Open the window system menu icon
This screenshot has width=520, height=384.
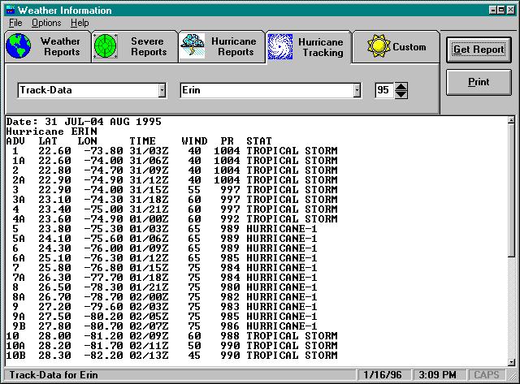(x=10, y=8)
